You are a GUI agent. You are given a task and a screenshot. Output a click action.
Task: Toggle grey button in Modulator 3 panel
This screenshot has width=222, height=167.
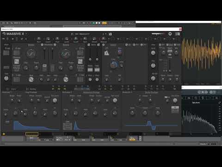click(x=175, y=109)
